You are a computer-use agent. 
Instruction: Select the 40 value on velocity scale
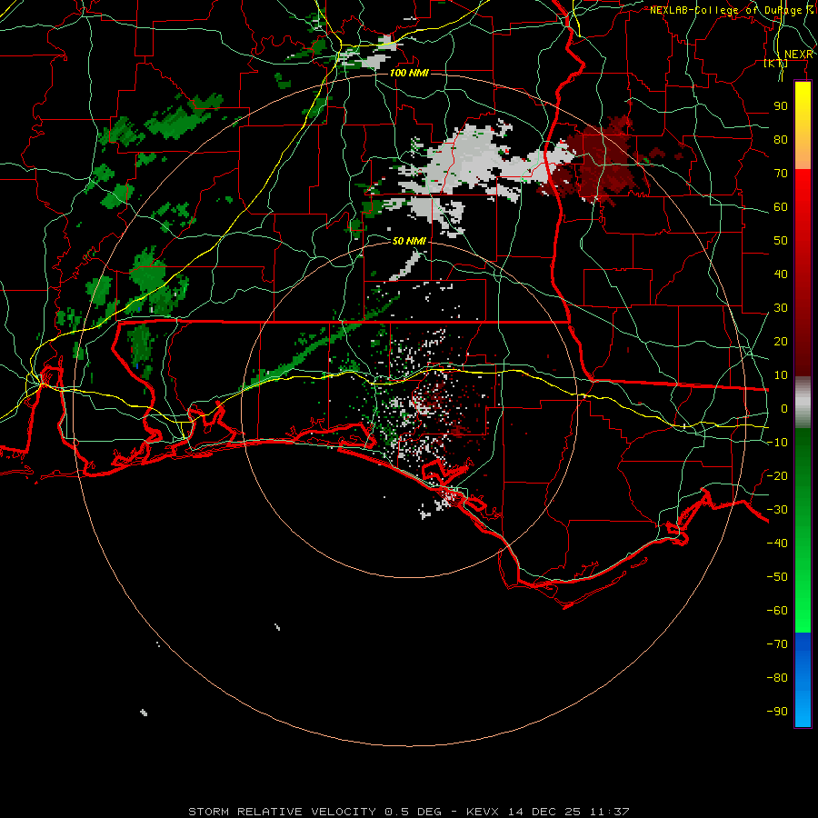[781, 274]
